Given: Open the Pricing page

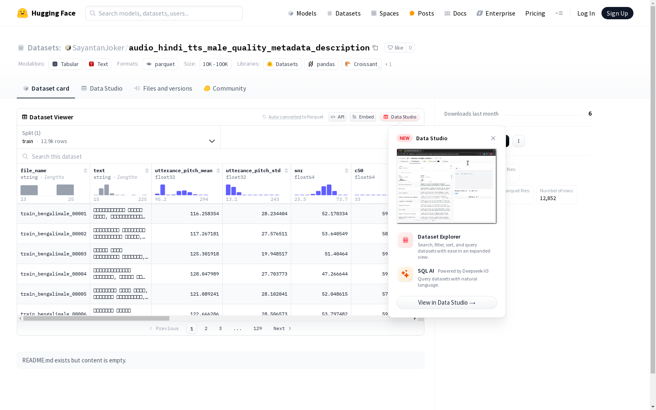Looking at the screenshot, I should pos(535,13).
